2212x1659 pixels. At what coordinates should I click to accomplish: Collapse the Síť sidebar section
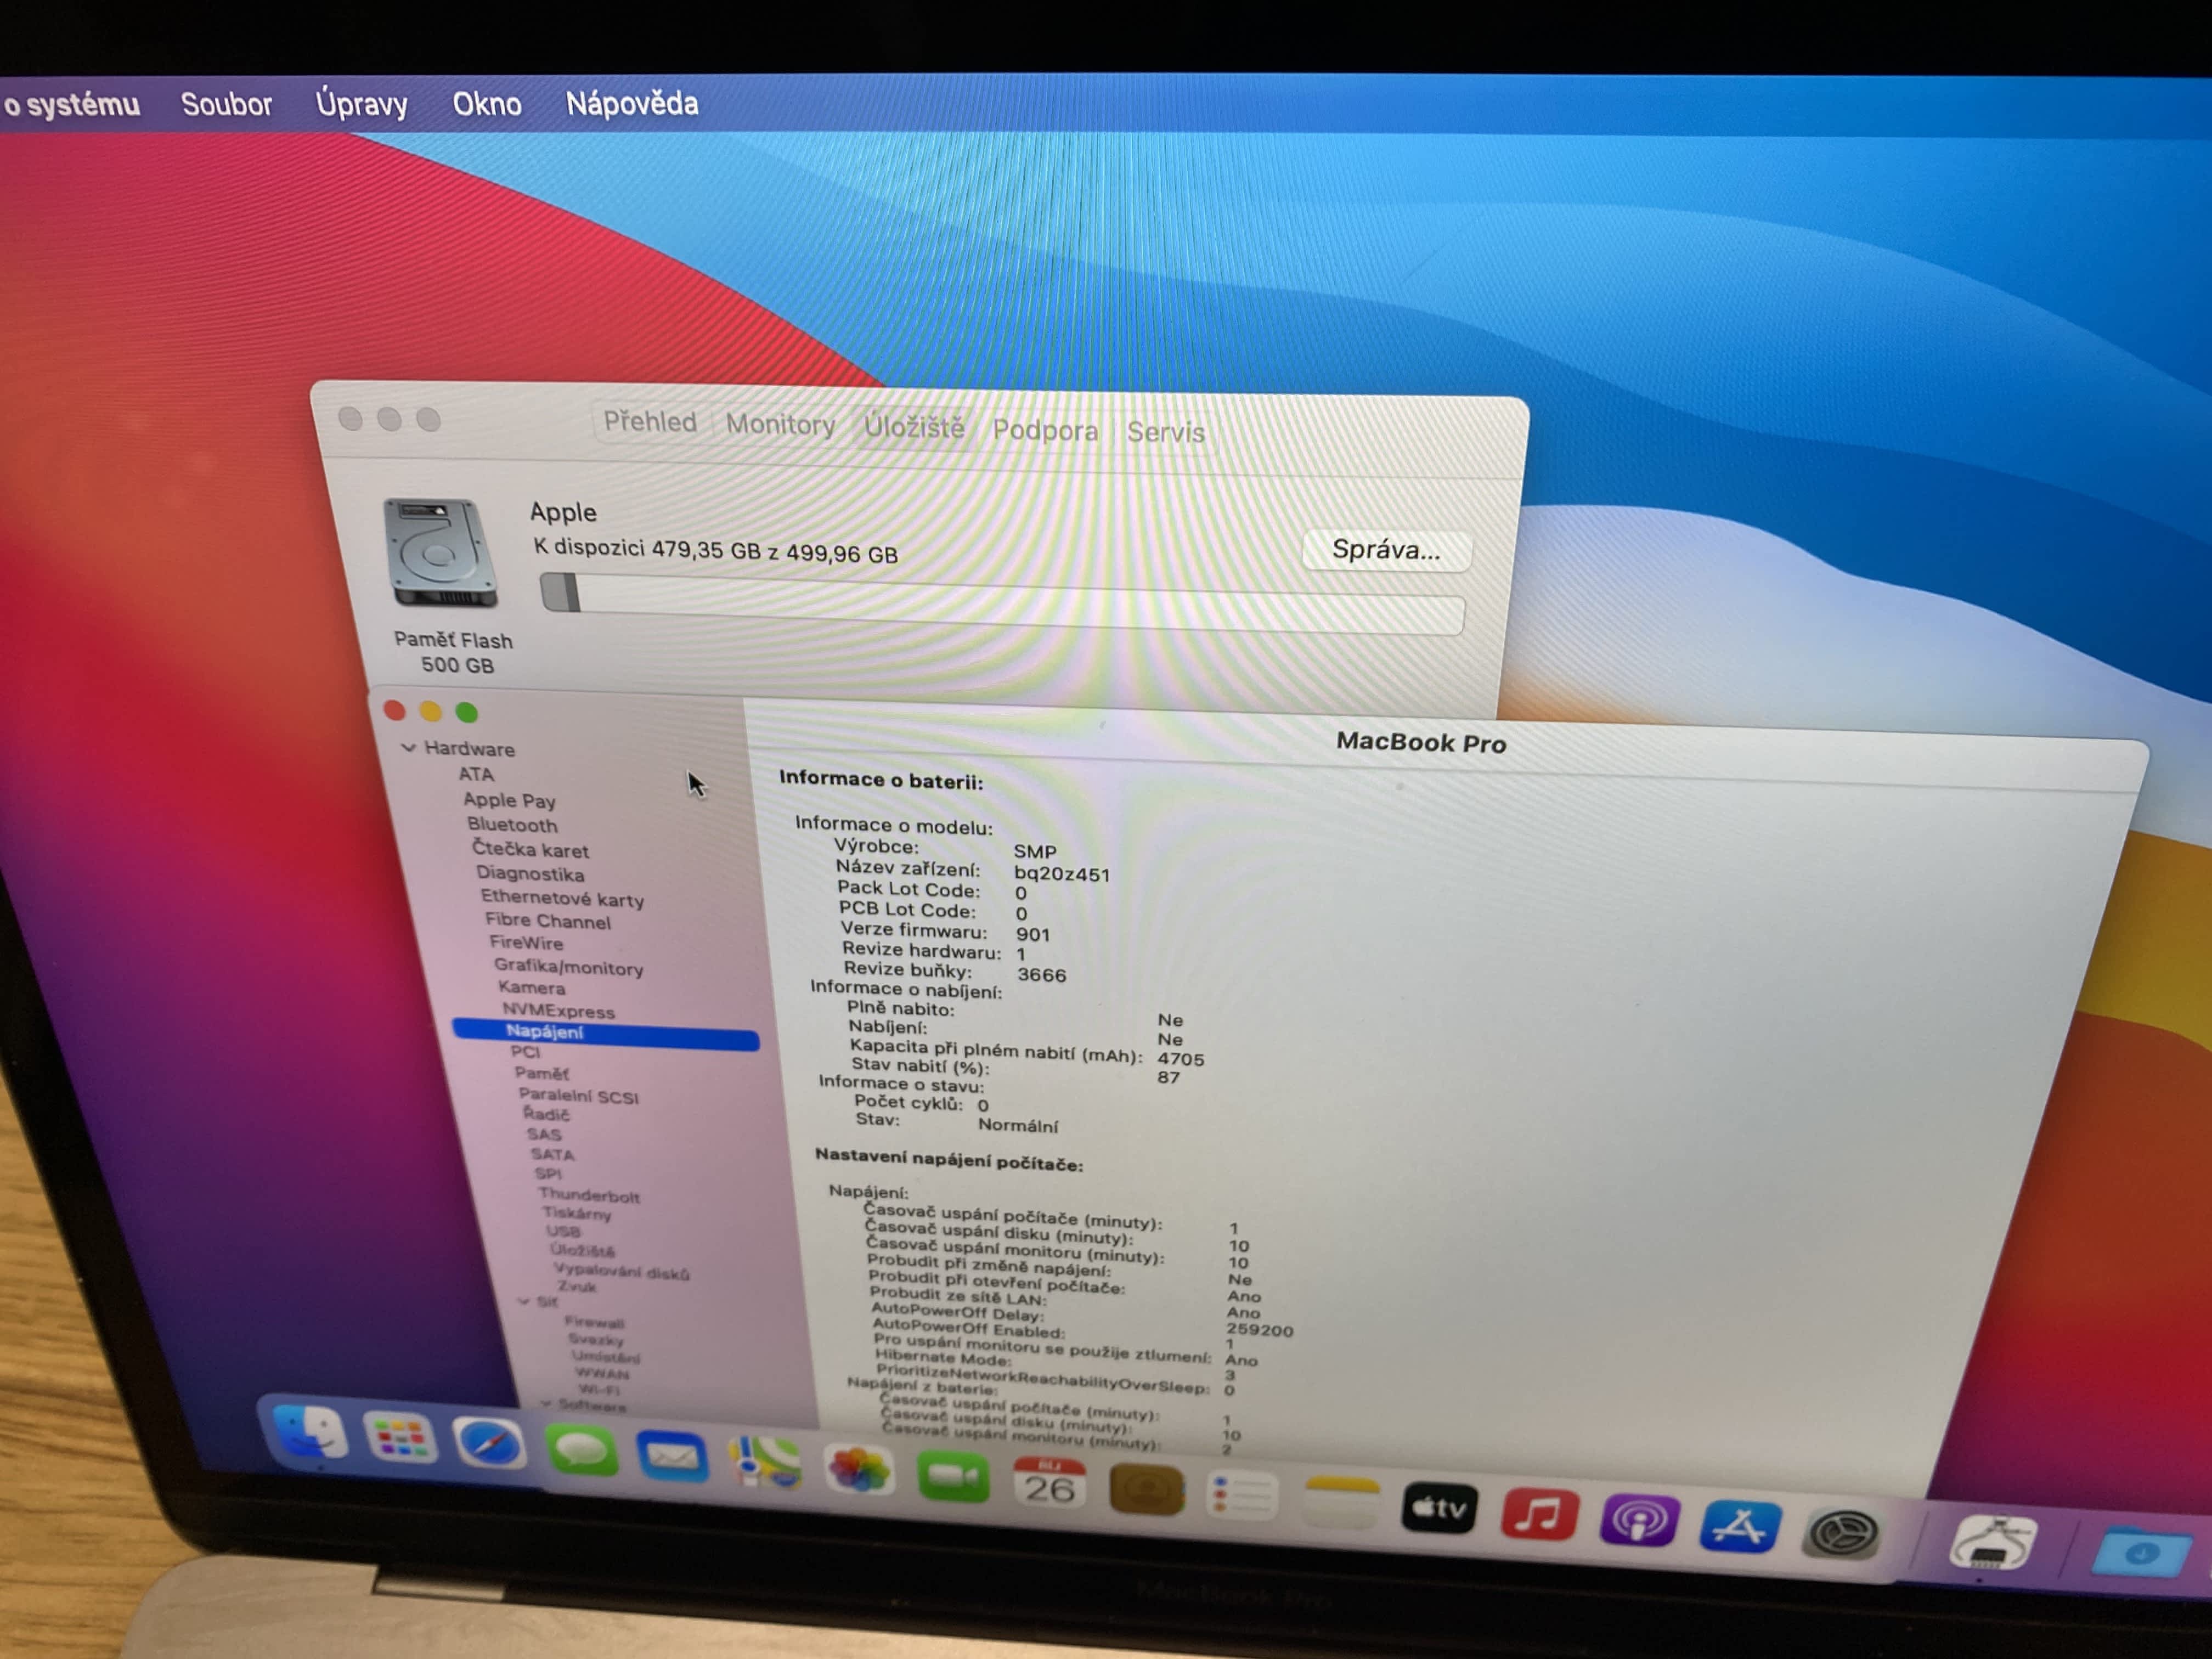[524, 1301]
